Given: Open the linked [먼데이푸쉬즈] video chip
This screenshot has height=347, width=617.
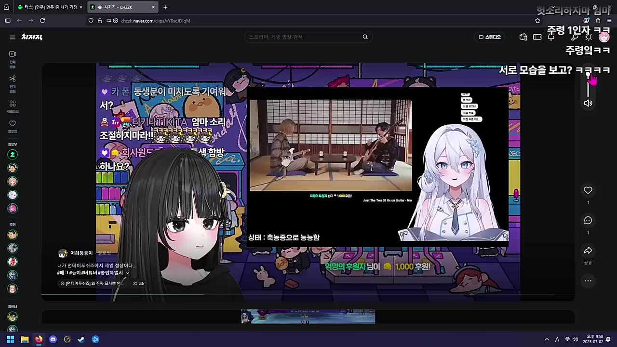Looking at the screenshot, I should 93,283.
